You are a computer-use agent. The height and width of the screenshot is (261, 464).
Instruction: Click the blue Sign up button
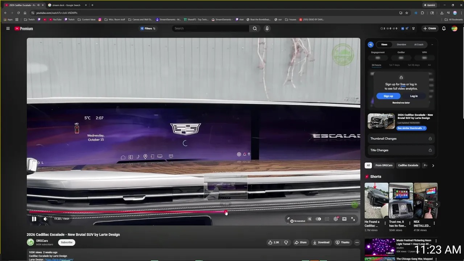click(388, 96)
